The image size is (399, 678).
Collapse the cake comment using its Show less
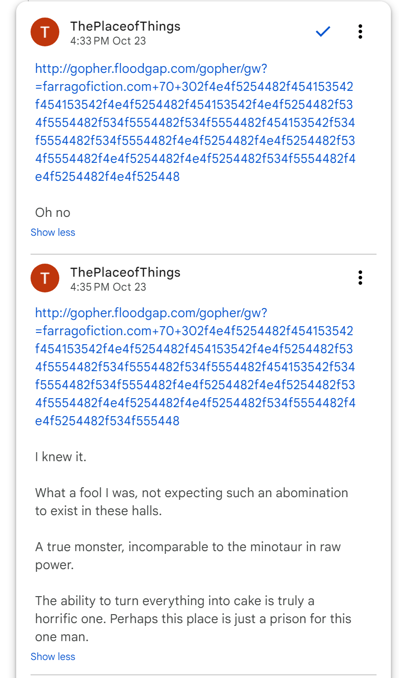(x=53, y=656)
